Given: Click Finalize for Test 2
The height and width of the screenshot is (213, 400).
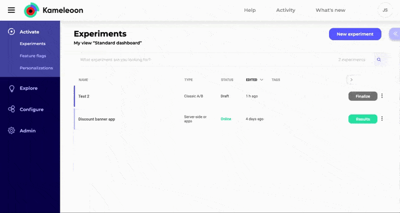Looking at the screenshot, I should click(x=363, y=96).
